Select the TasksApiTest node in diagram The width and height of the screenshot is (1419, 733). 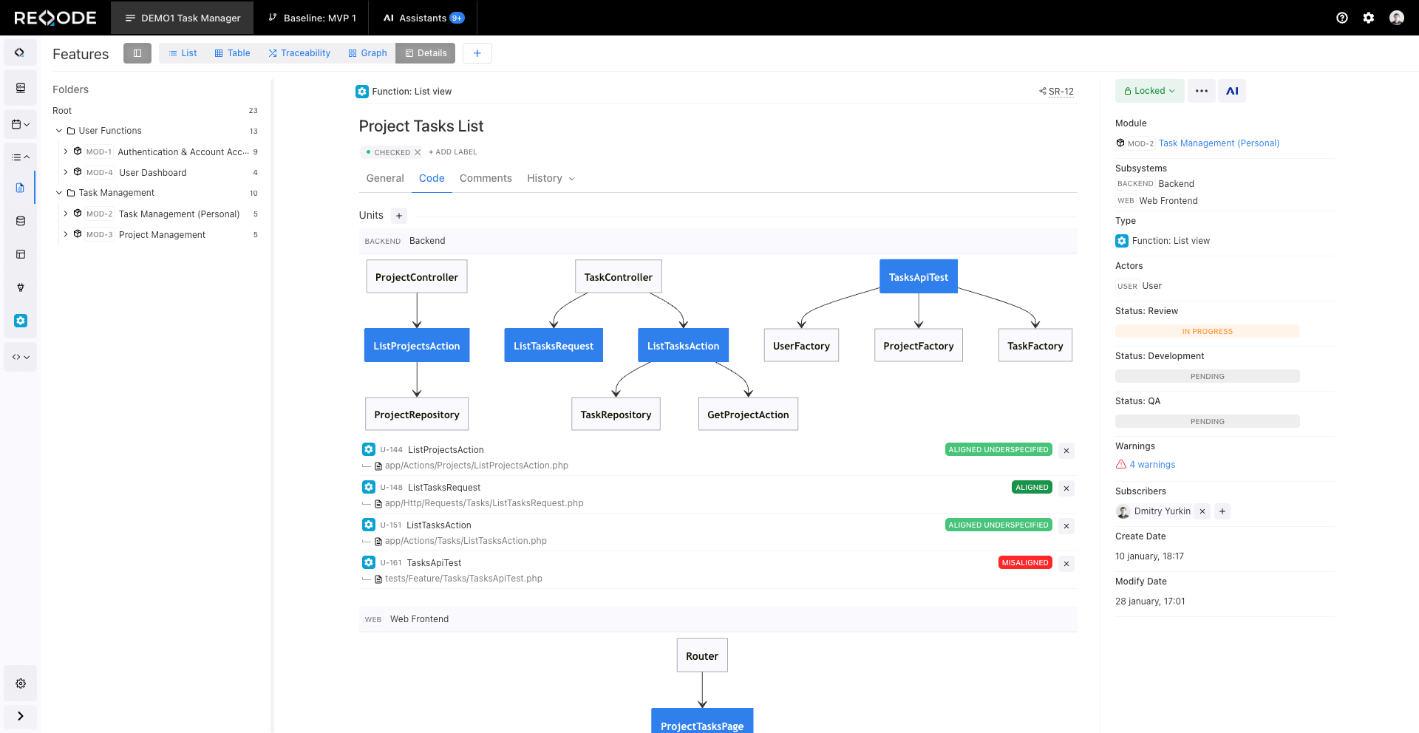tap(918, 277)
